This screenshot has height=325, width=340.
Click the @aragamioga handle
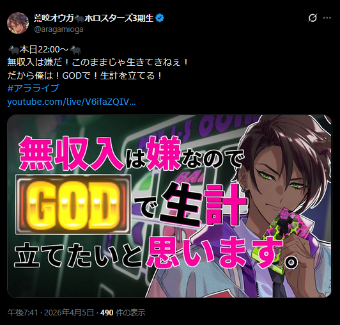59,29
